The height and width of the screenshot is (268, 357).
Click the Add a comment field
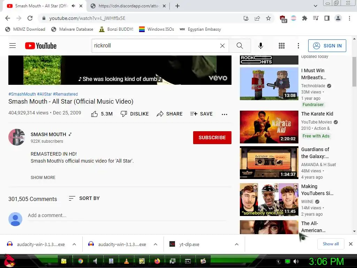[127, 215]
